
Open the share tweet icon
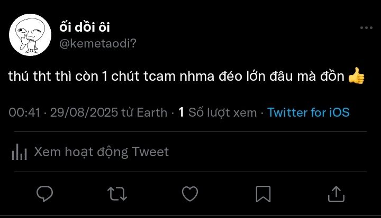pyautogui.click(x=335, y=193)
